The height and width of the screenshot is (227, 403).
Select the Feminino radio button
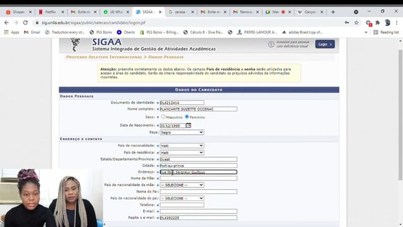187,117
